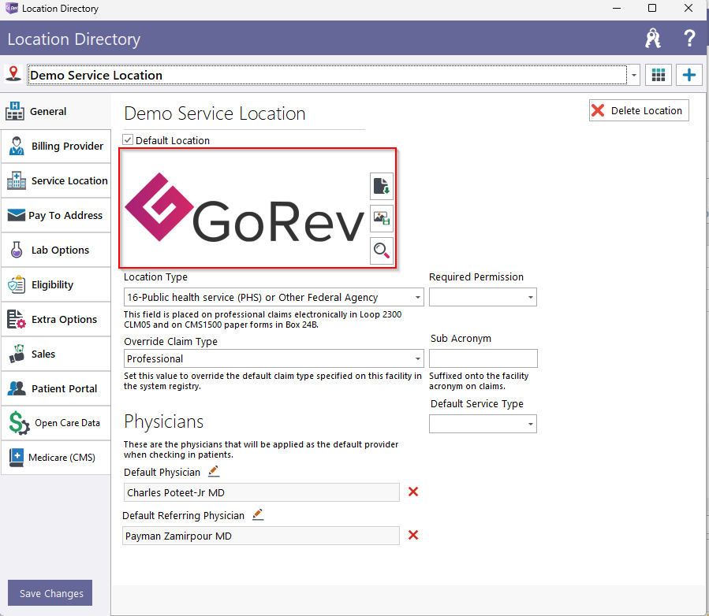Click the red map pin location icon
This screenshot has height=616, width=709.
[x=13, y=73]
